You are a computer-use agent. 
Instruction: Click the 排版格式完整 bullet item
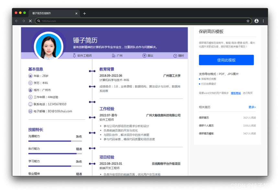208,79
